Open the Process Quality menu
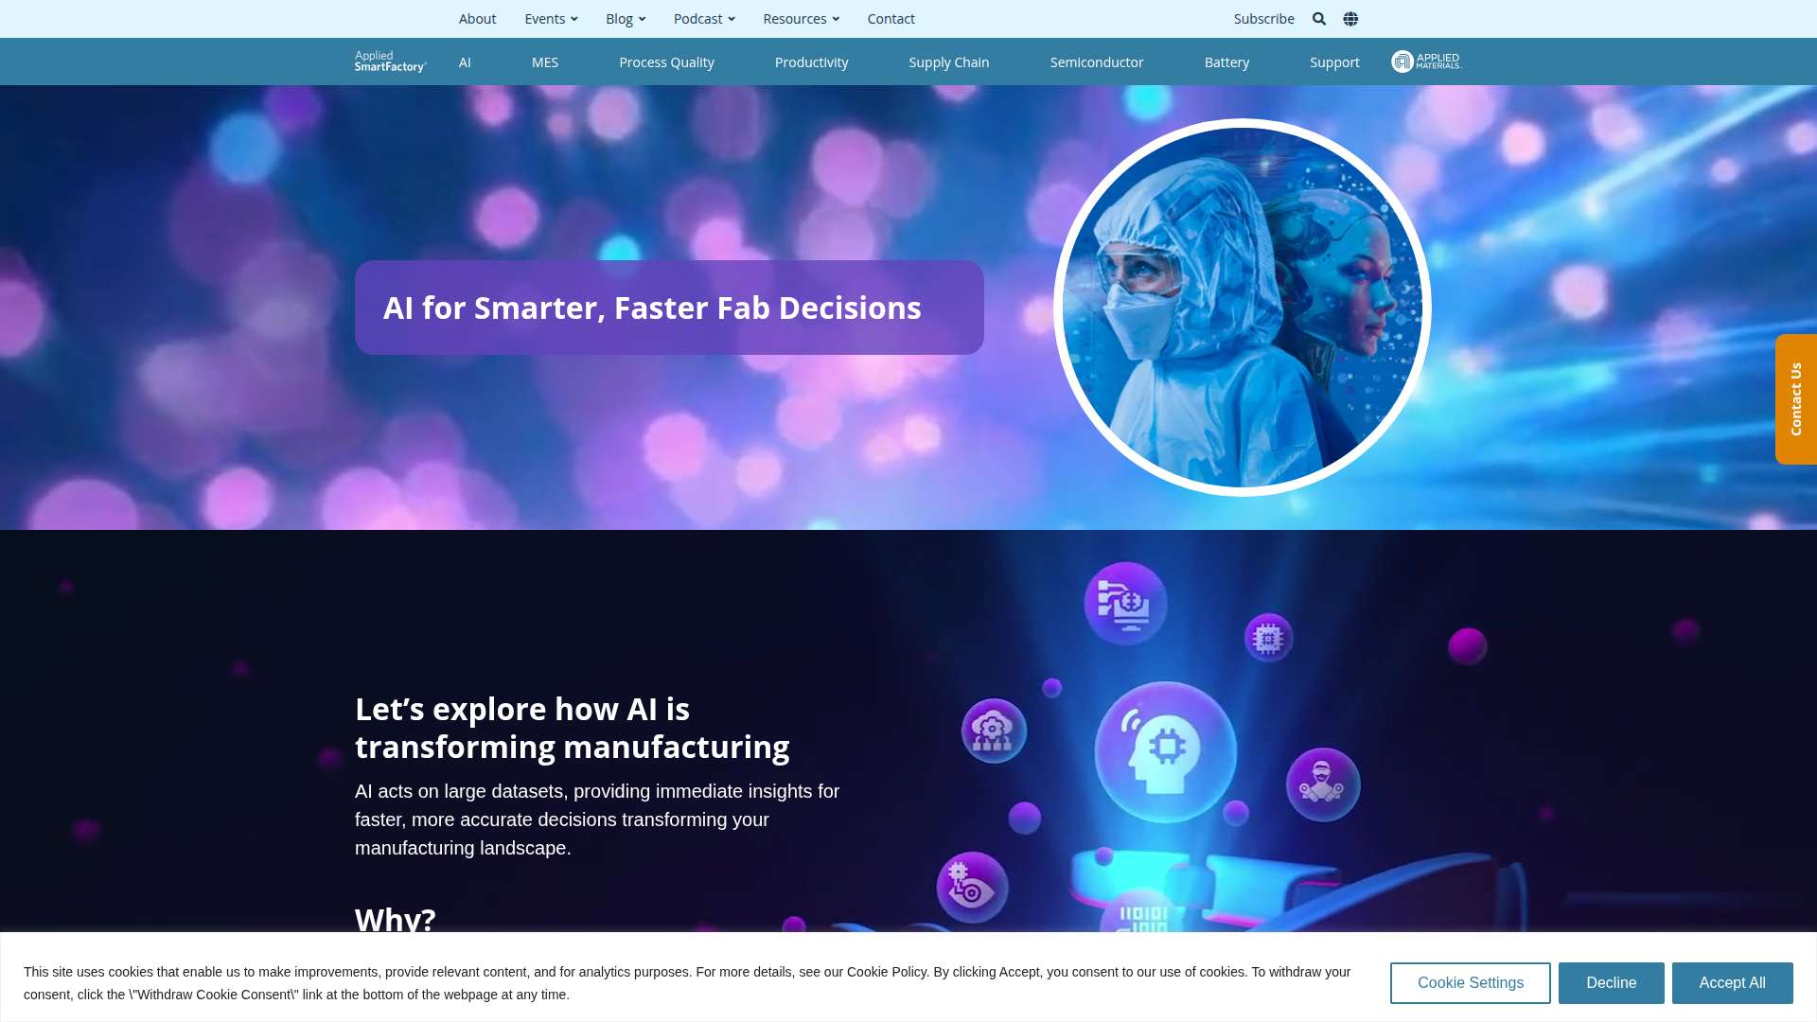The width and height of the screenshot is (1817, 1022). (666, 62)
